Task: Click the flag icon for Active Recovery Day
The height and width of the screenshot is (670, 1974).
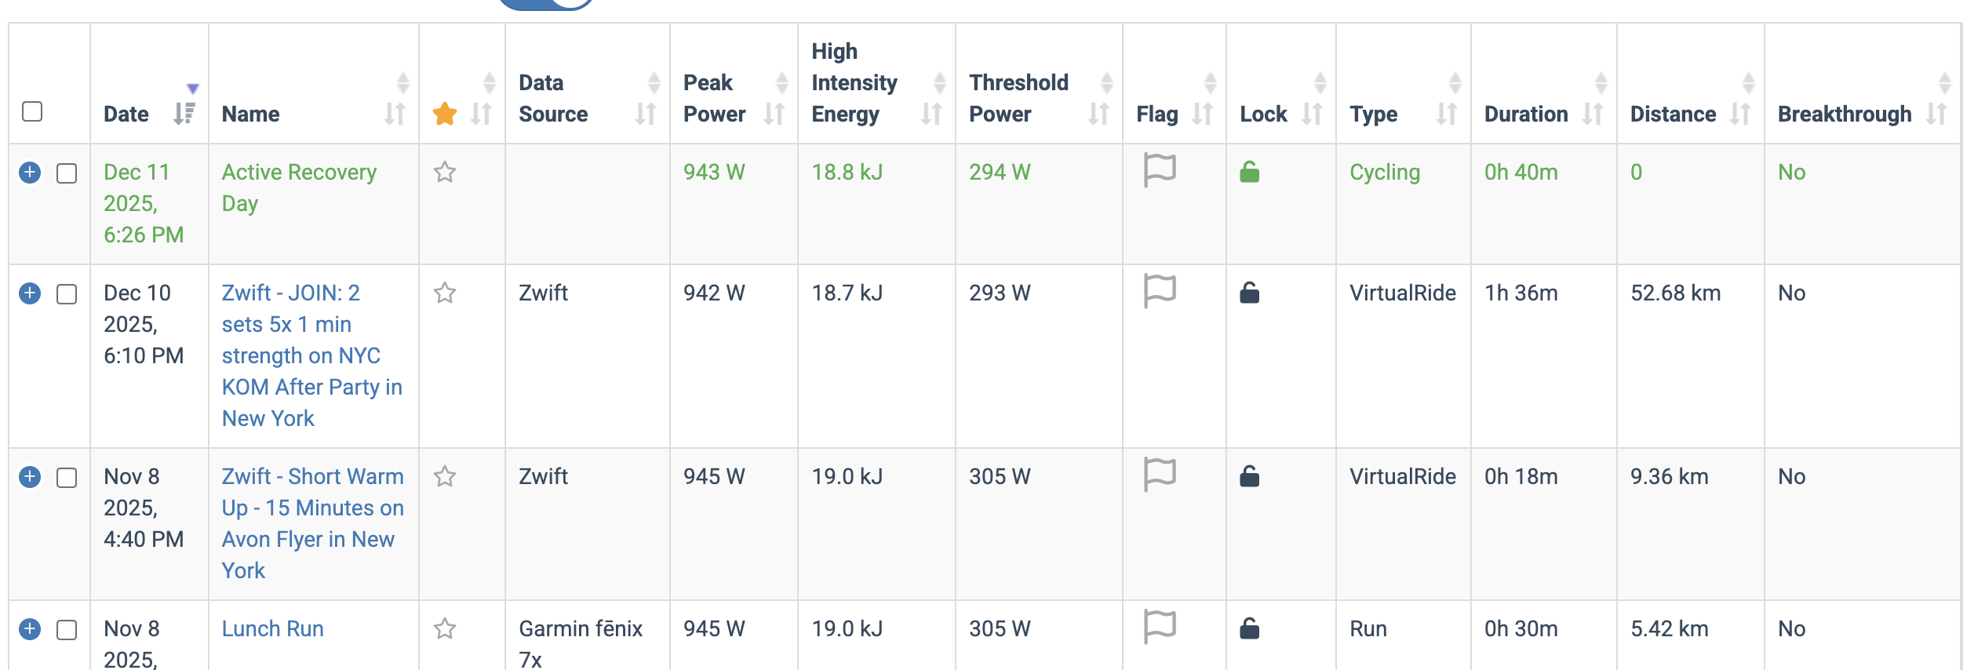Action: [x=1159, y=170]
